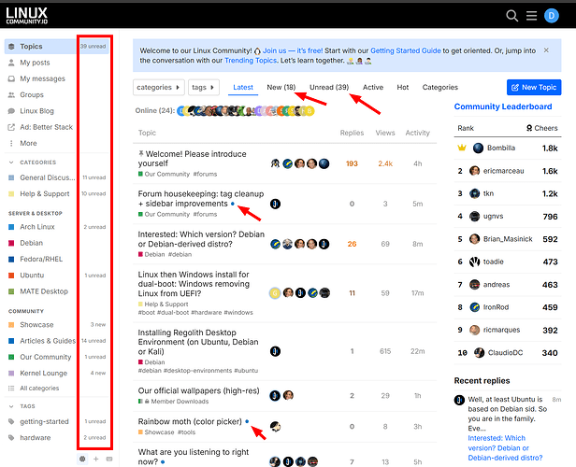Click the Cheers header in leaderboard
The image size is (576, 467).
click(541, 128)
